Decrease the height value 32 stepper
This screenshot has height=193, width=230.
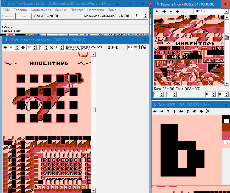coord(35,49)
